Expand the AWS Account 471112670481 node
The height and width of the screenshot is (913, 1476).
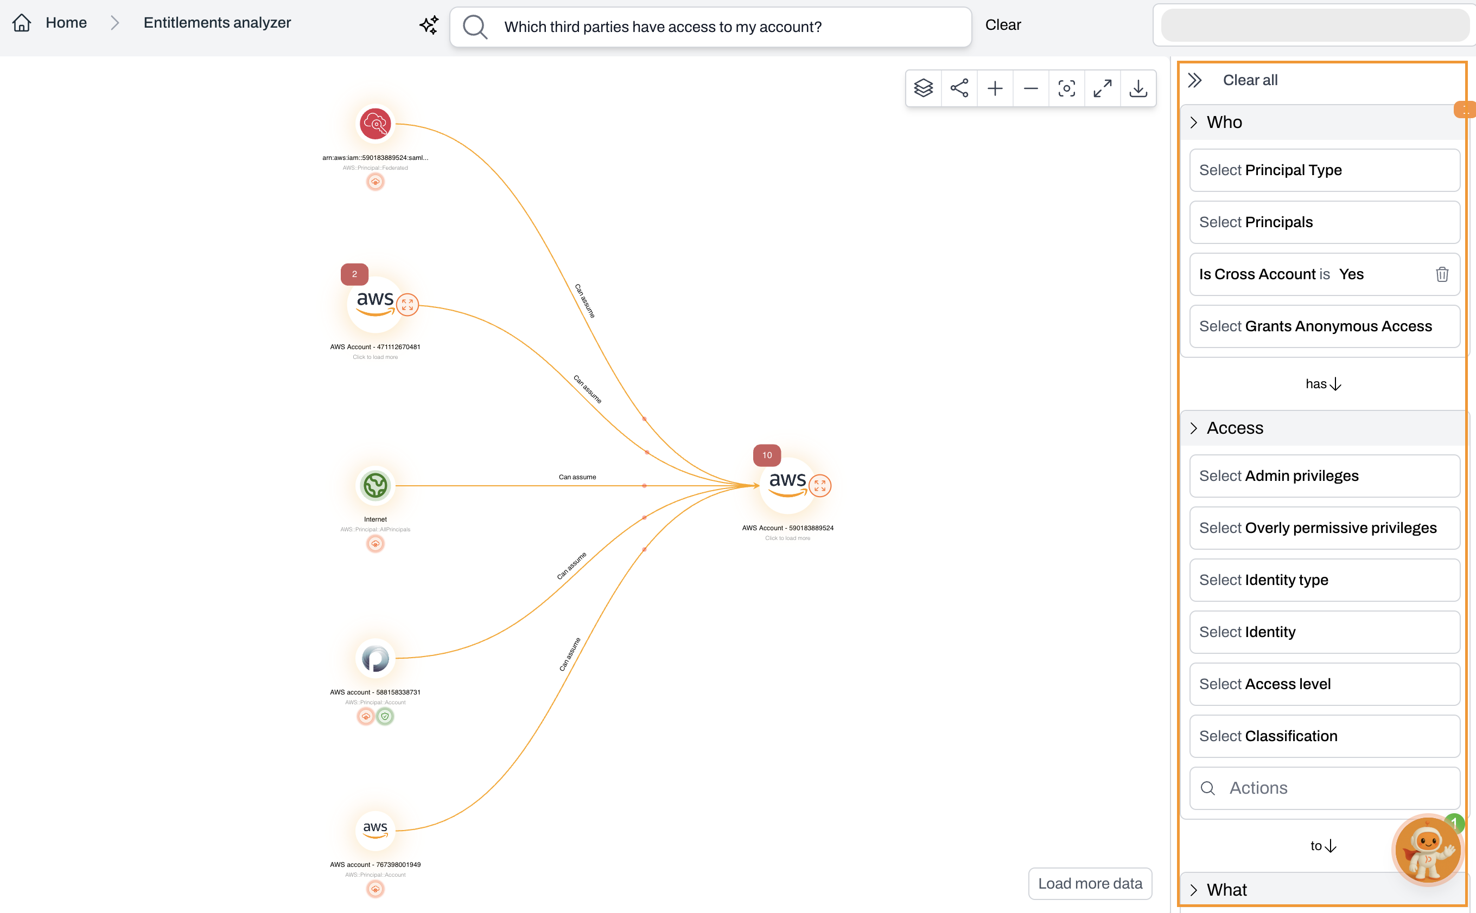408,305
